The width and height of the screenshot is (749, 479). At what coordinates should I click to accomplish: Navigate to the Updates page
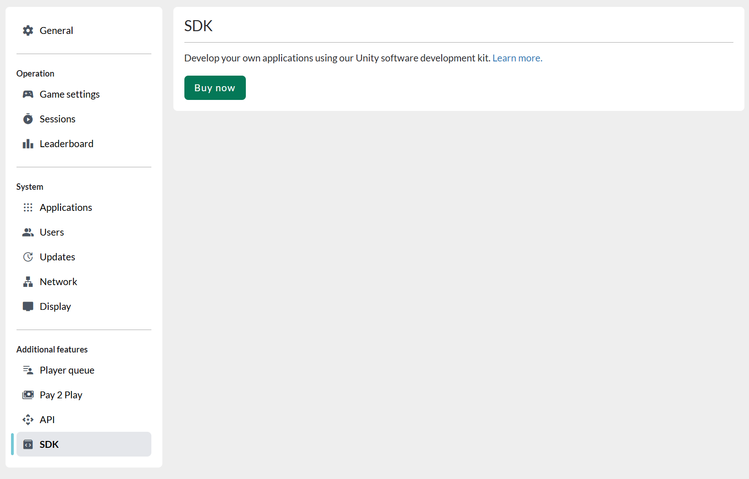(x=57, y=257)
